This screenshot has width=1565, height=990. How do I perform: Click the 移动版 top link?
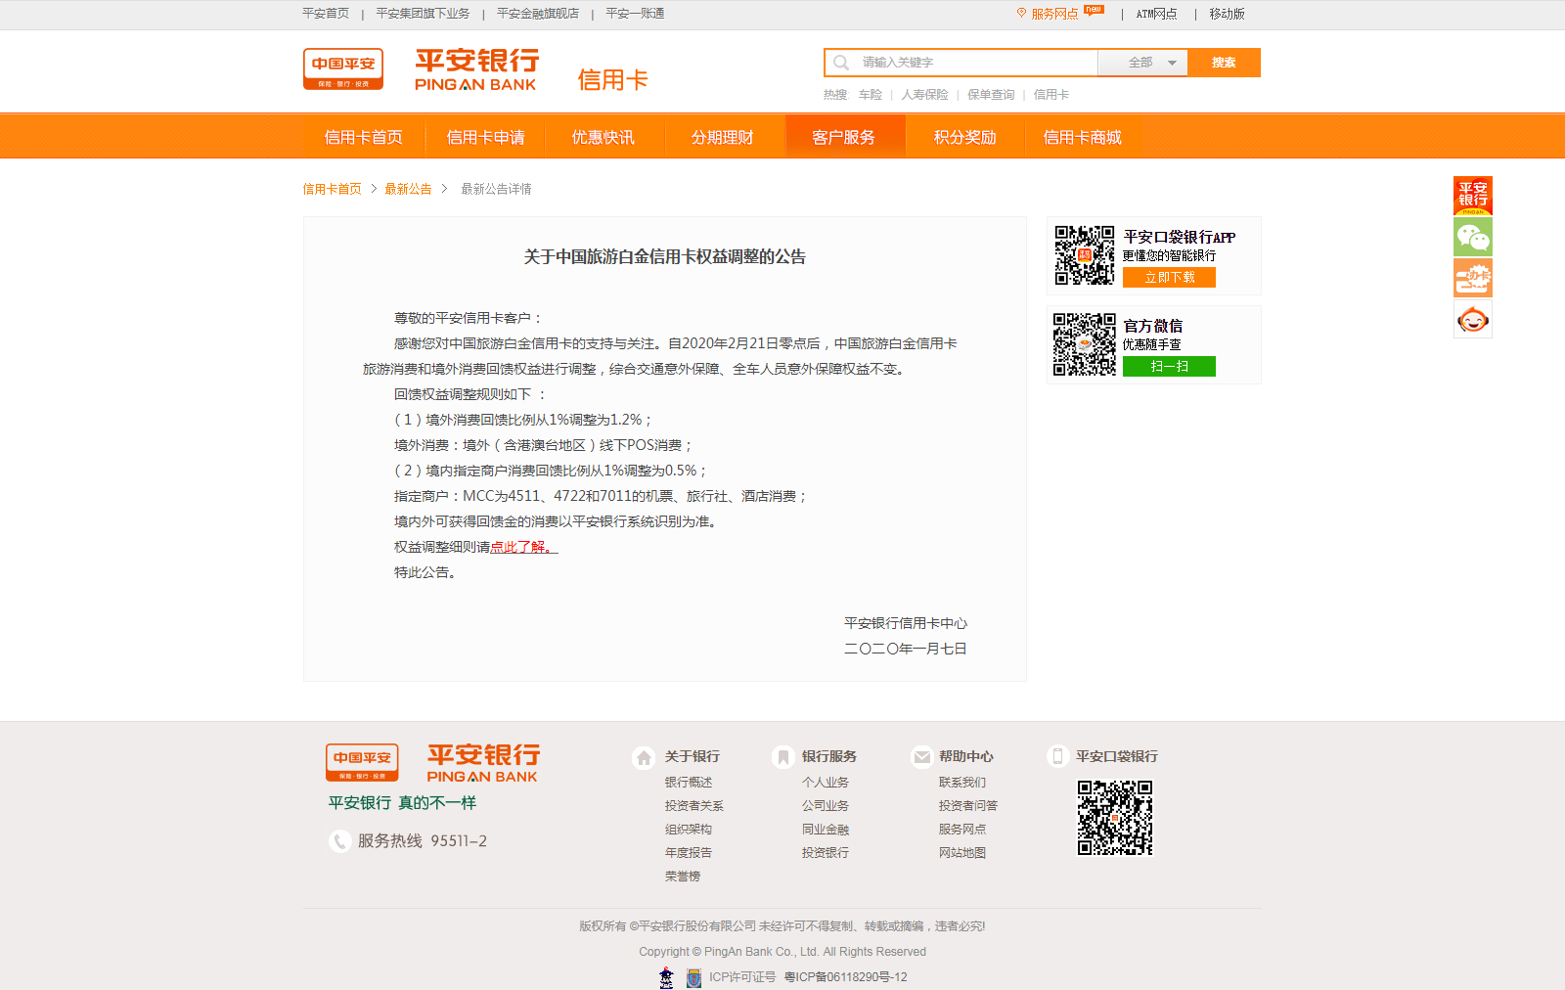(1227, 14)
